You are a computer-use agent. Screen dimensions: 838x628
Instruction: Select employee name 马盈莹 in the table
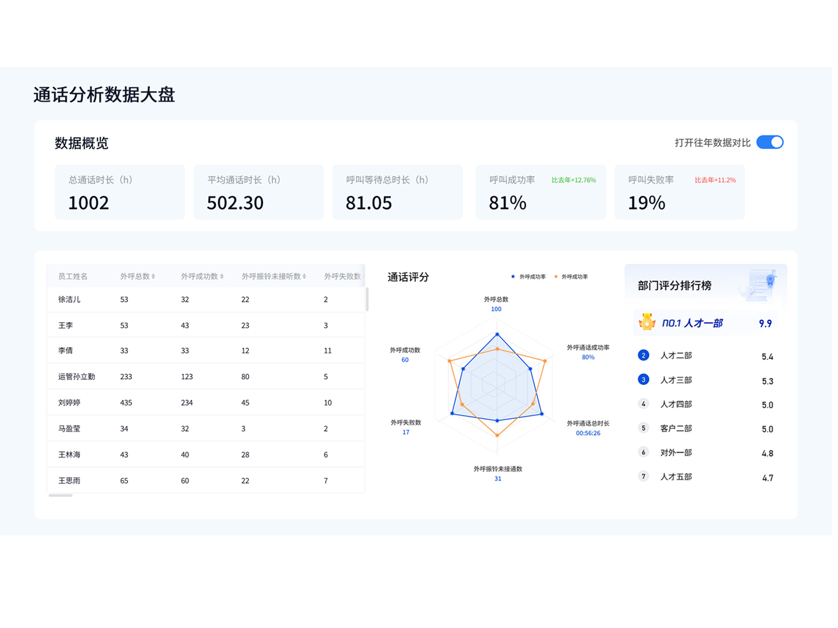point(69,428)
